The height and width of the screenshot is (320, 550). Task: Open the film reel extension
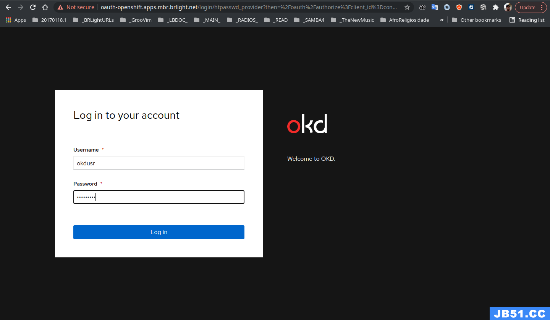(x=484, y=7)
